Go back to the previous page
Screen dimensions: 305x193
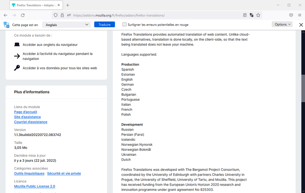click(x=5, y=15)
